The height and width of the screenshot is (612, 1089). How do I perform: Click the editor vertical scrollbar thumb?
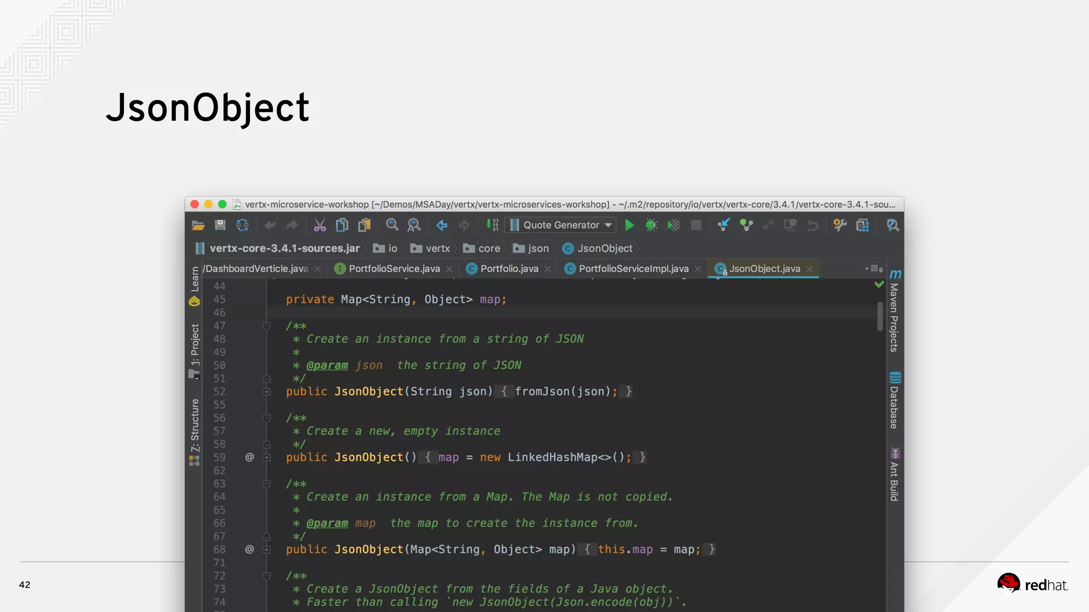(x=881, y=316)
